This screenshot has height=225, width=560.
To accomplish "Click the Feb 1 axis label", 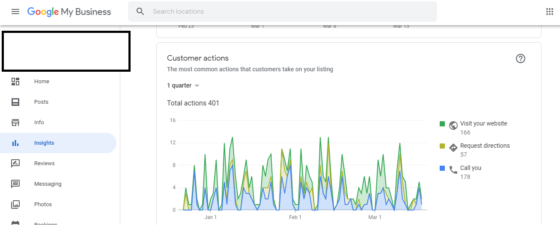I will 295,217.
